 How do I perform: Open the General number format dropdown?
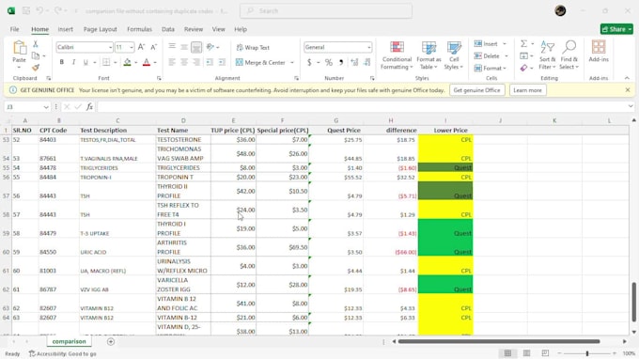point(368,48)
